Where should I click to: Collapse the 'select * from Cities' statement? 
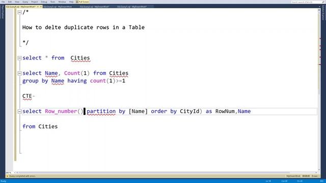tap(19, 58)
